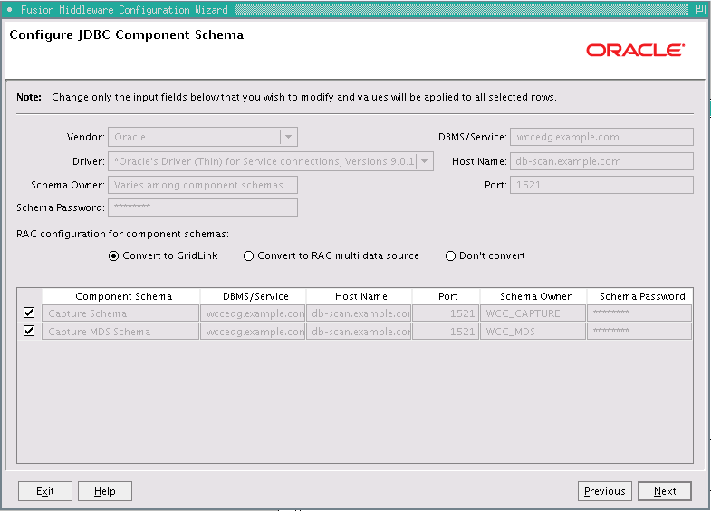Image resolution: width=711 pixels, height=511 pixels.
Task: Click the Component Schema column header
Action: pyautogui.click(x=121, y=296)
